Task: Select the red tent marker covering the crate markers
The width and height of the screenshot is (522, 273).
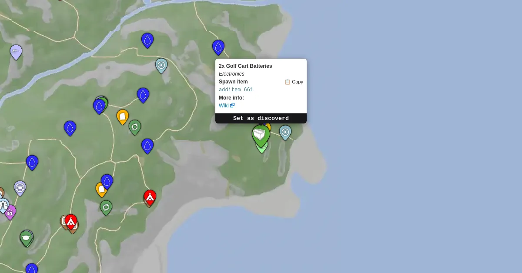Action: [71, 221]
